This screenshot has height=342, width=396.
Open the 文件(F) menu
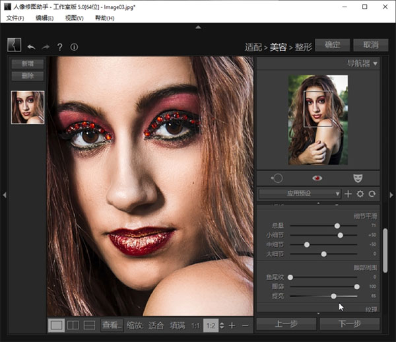(15, 18)
